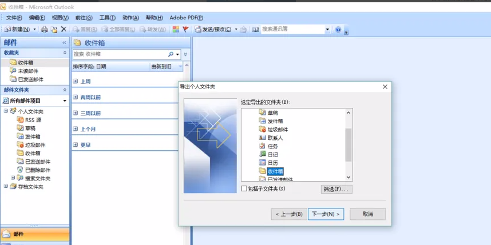The width and height of the screenshot is (491, 245).
Task: Click 上一步(B) button in export dialog
Action: [289, 214]
